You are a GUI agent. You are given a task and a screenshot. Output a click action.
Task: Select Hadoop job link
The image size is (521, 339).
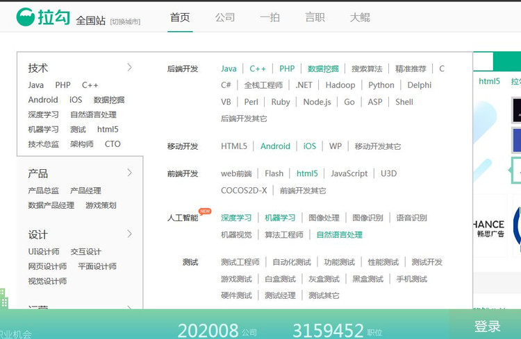click(340, 85)
